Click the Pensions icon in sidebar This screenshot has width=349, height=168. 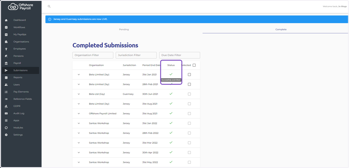point(6,56)
